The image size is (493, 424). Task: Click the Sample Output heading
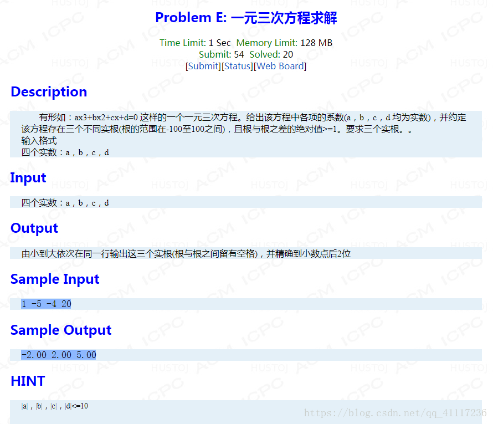tap(61, 330)
